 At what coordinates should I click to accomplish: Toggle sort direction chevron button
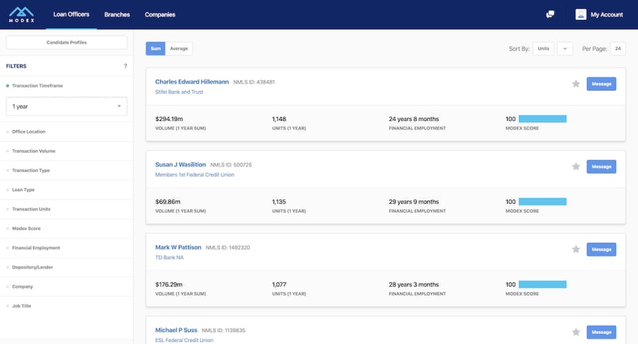565,48
